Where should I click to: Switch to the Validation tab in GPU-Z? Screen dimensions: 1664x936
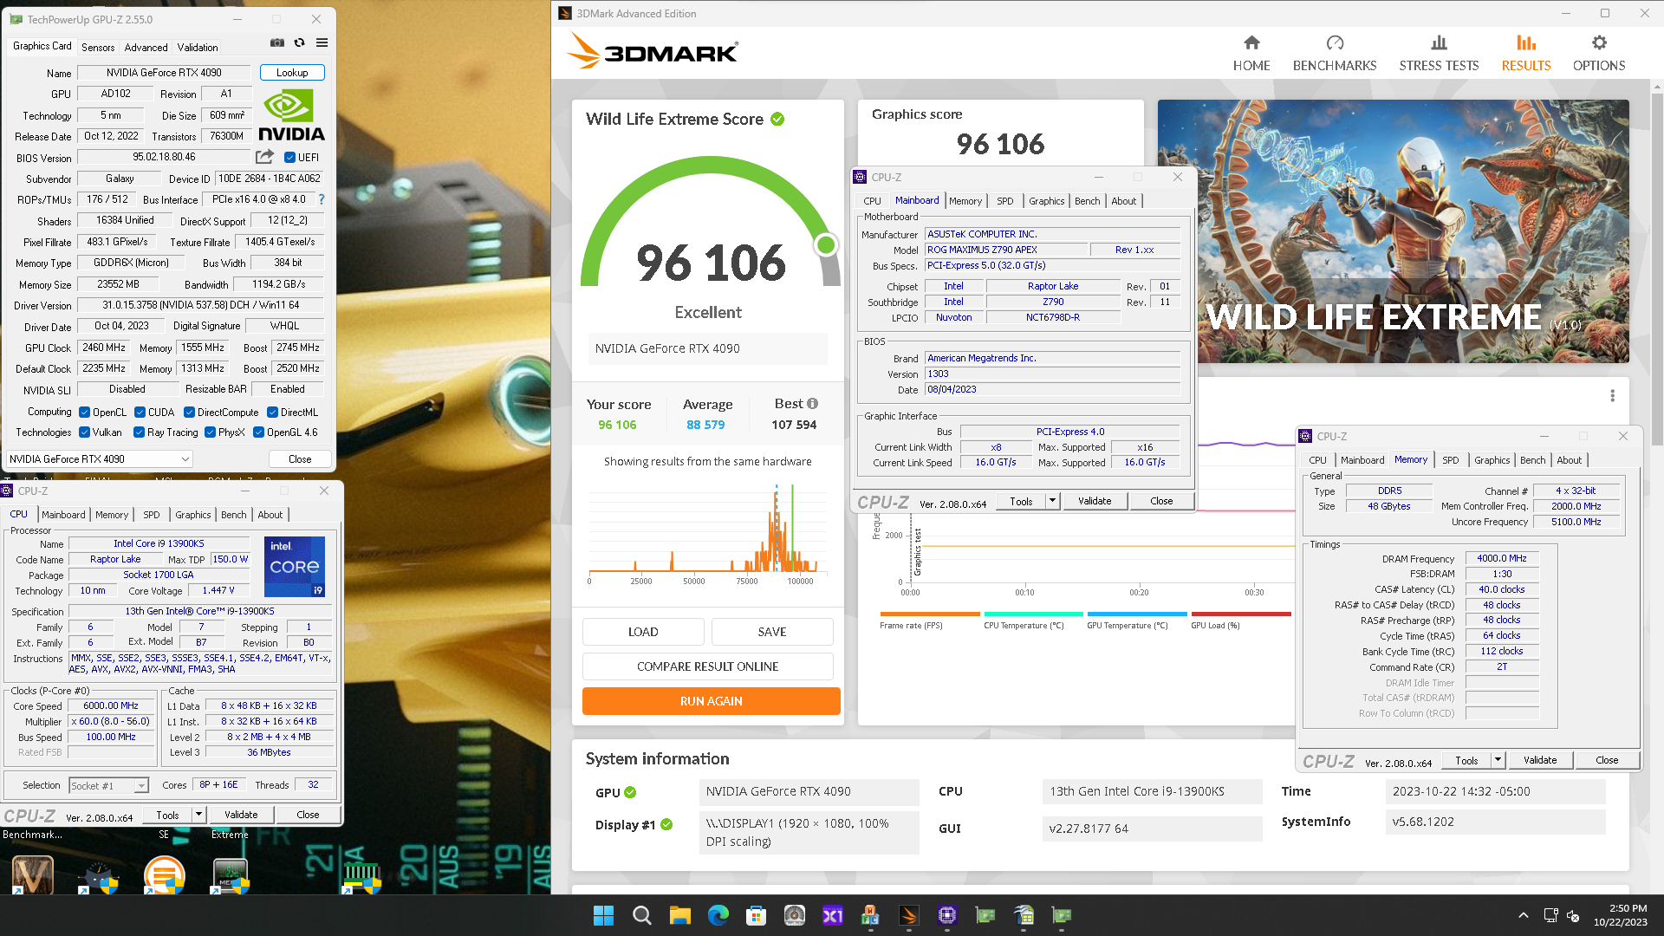pos(198,48)
